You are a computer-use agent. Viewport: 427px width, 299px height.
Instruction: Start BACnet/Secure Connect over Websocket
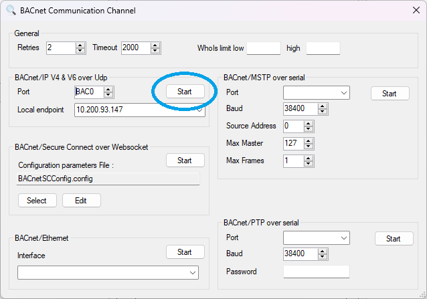click(x=185, y=161)
